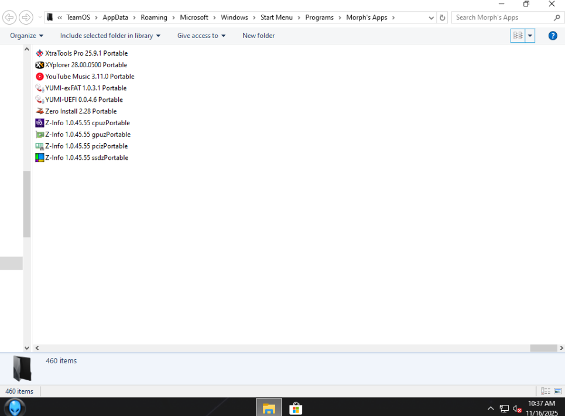Select the Z-Info gpuzPortable icon
The width and height of the screenshot is (565, 416).
[x=40, y=135]
